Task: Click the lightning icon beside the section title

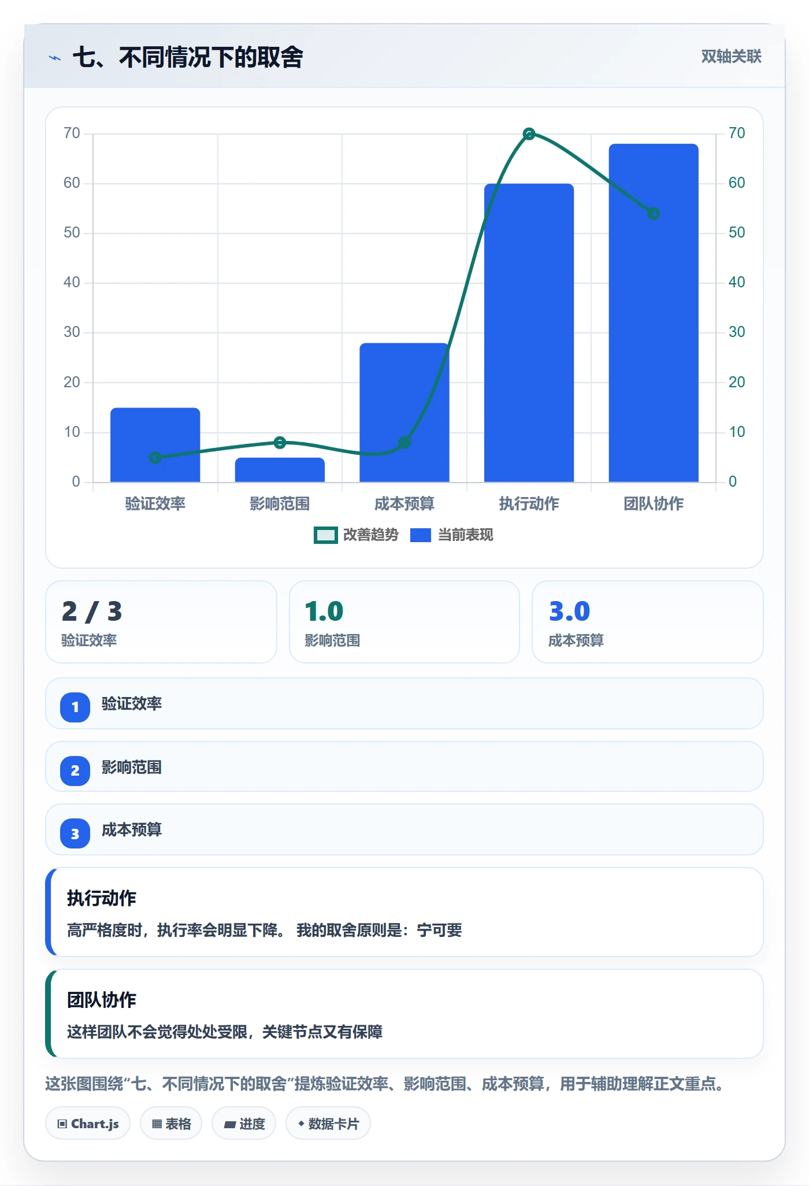Action: pos(55,58)
